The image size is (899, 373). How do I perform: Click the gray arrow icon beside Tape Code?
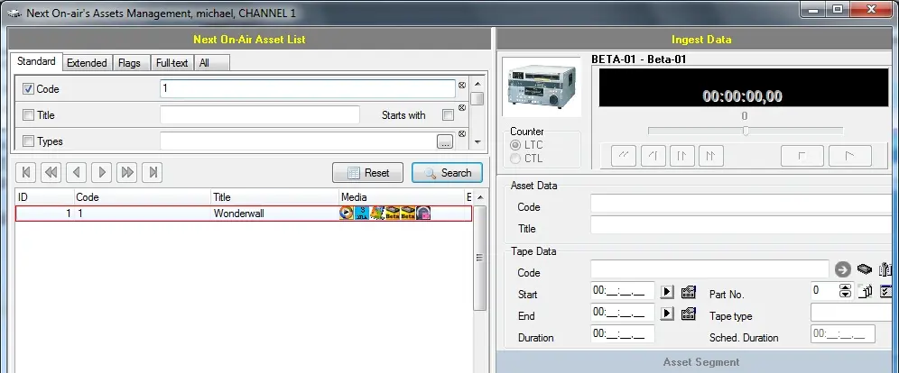point(842,268)
